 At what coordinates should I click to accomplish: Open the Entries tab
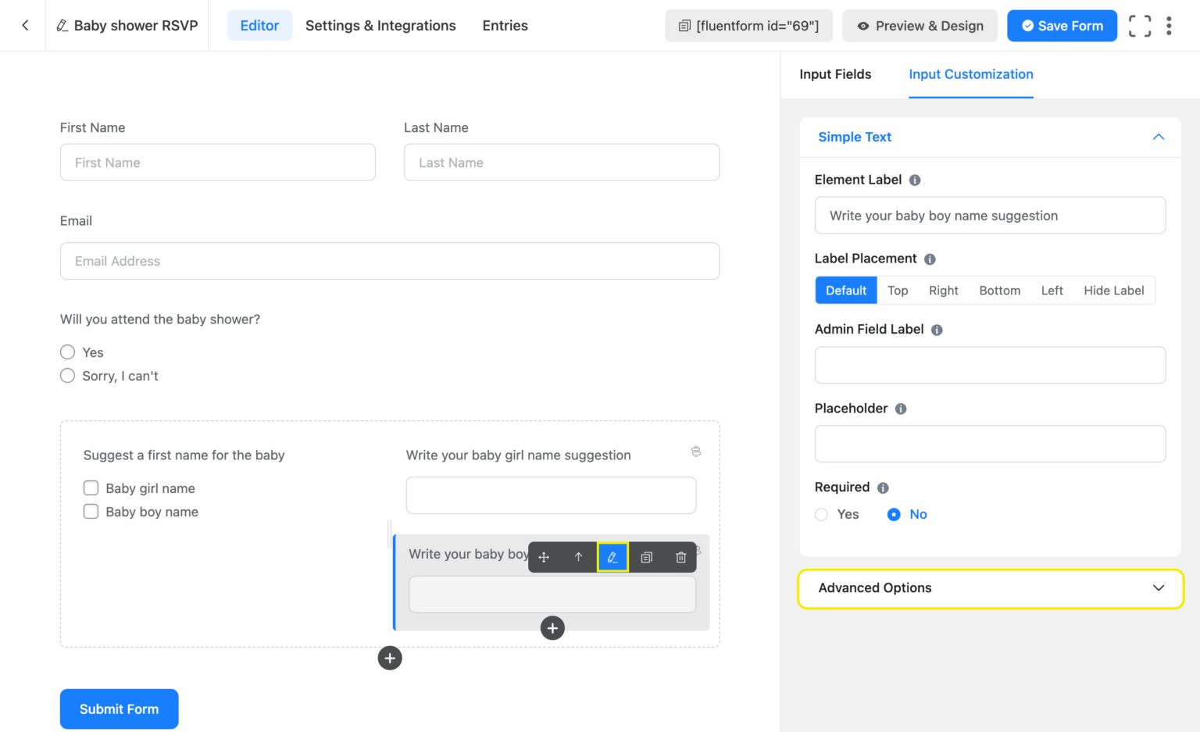click(505, 25)
